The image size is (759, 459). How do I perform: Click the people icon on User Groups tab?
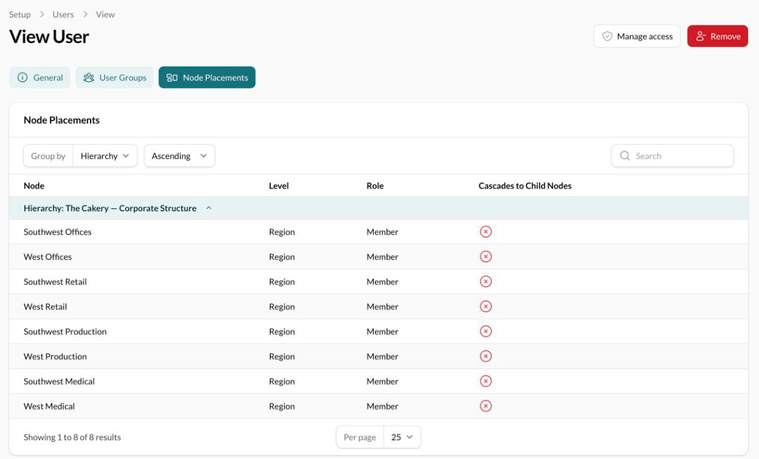(x=89, y=77)
